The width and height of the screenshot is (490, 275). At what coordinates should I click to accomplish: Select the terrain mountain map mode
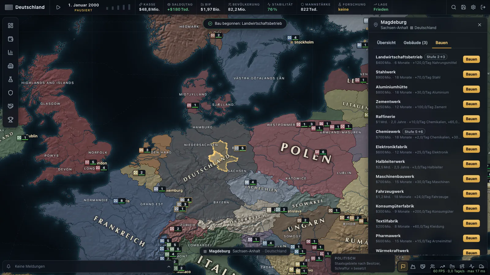413,266
